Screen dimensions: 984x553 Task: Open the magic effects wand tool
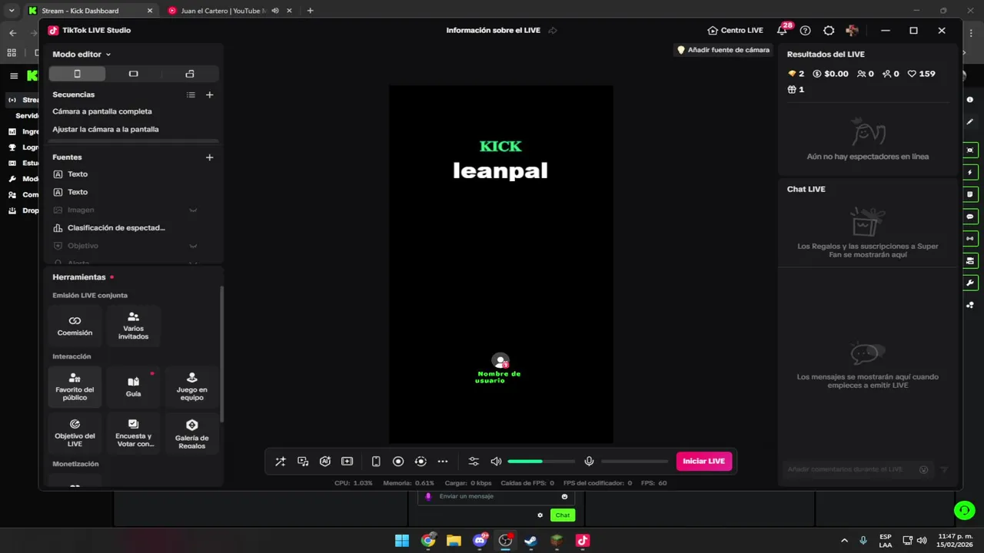(281, 462)
